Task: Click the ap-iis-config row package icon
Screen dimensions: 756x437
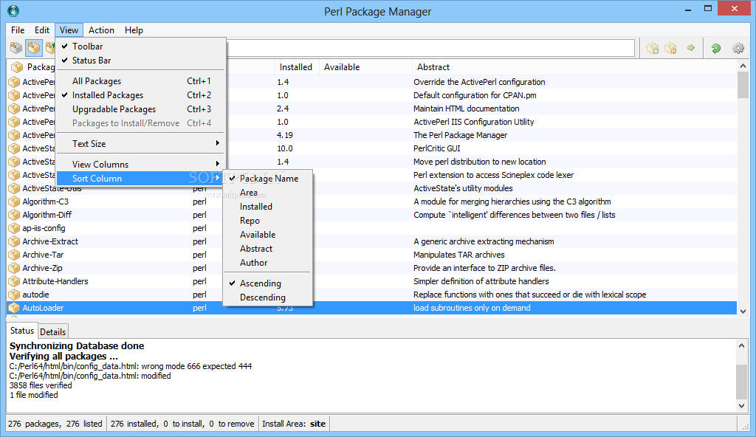Action: click(14, 228)
